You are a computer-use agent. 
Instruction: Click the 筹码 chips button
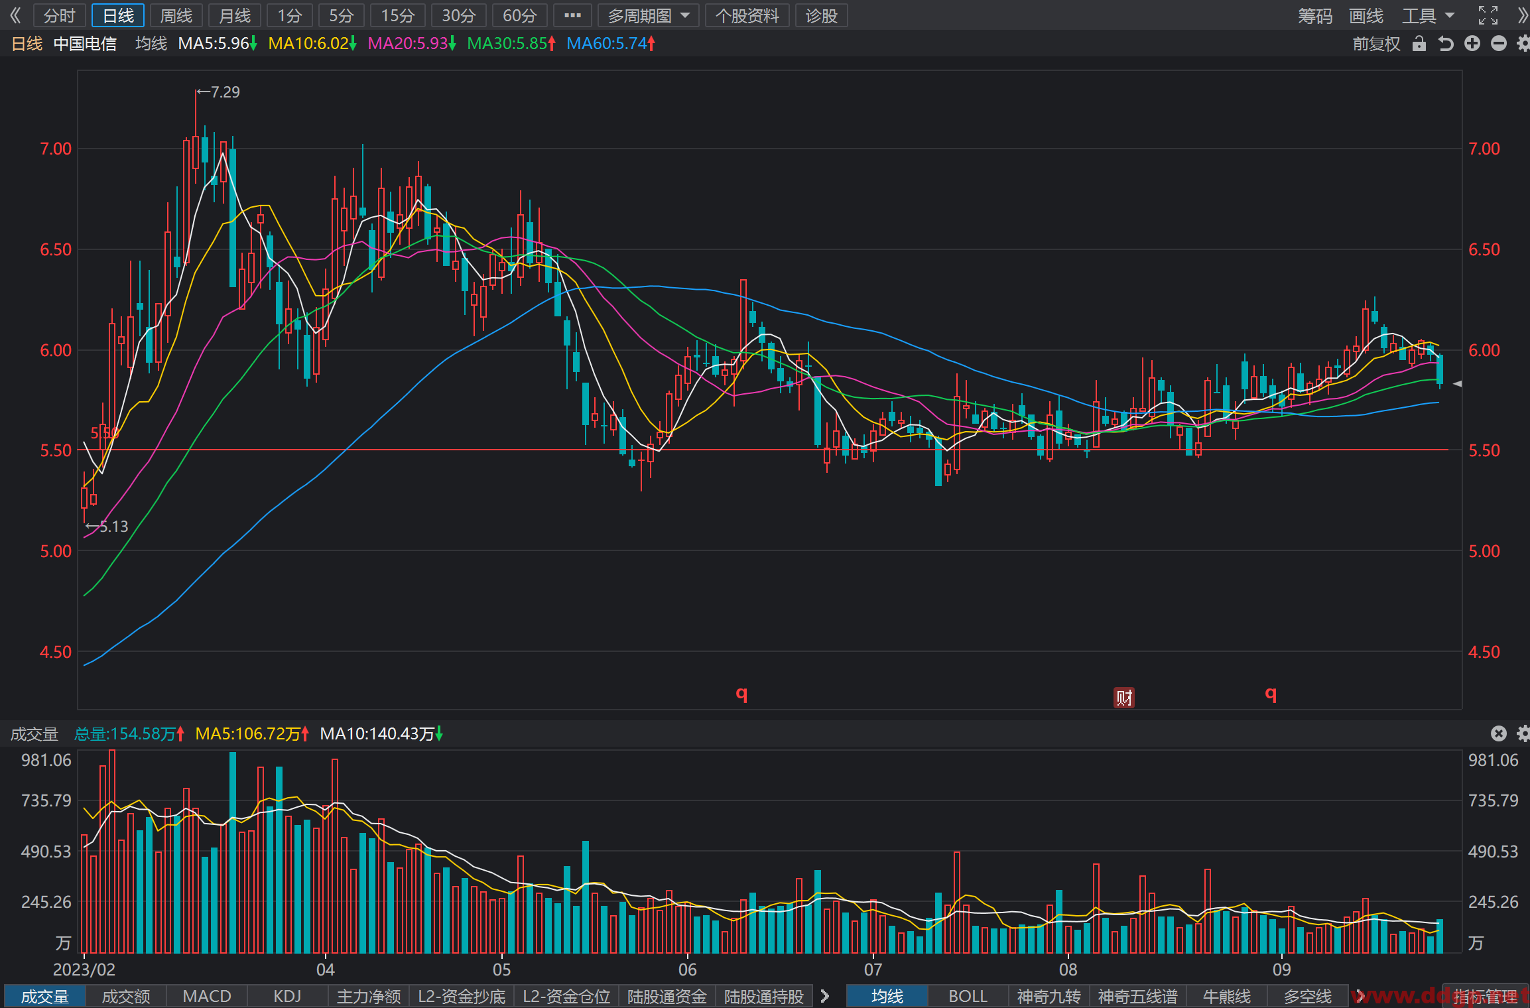point(1314,15)
